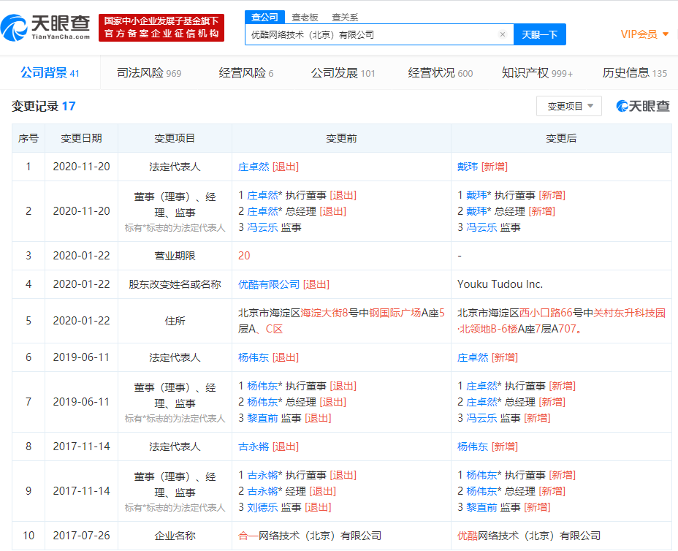
Task: Expand the VIP会员 dropdown arrow
Action: (x=666, y=34)
